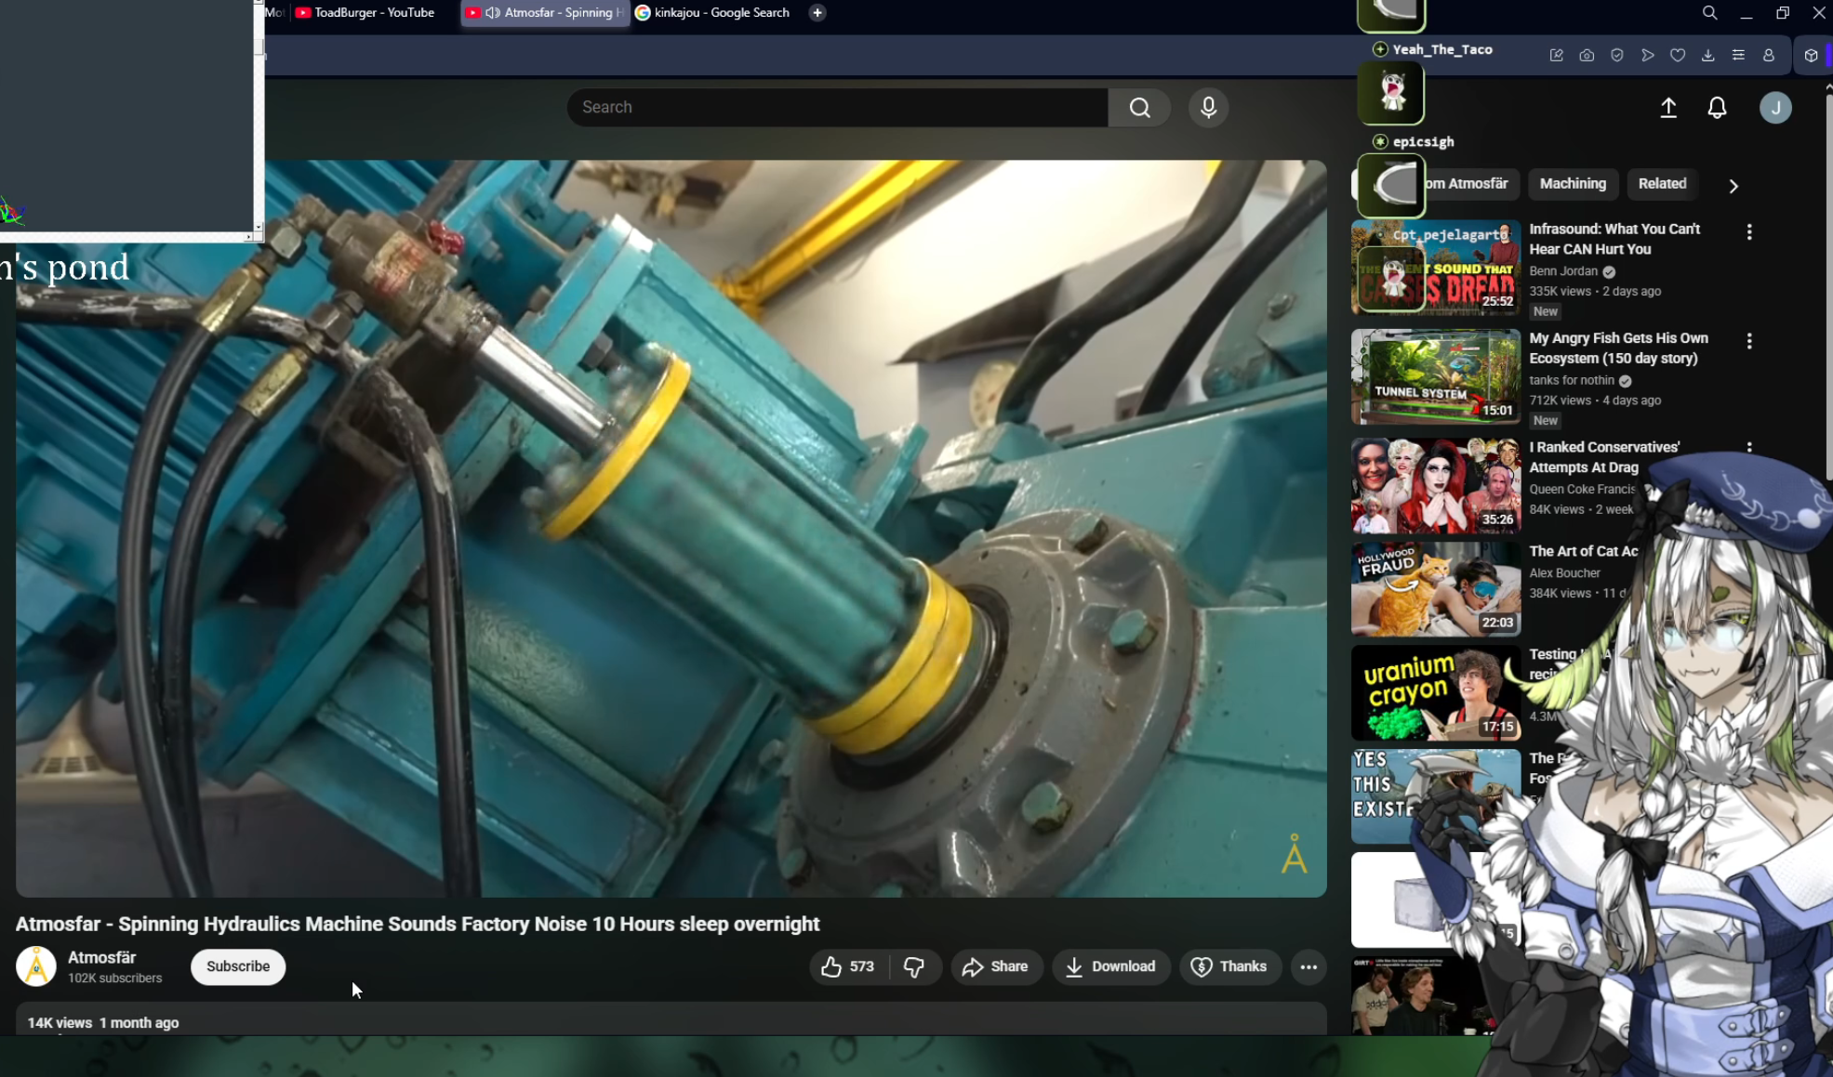Image resolution: width=1833 pixels, height=1077 pixels.
Task: Select the Related filter chip
Action: (1662, 184)
